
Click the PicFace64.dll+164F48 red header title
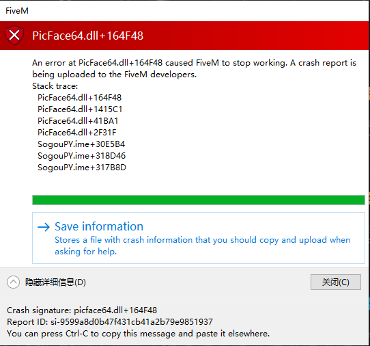coord(87,36)
